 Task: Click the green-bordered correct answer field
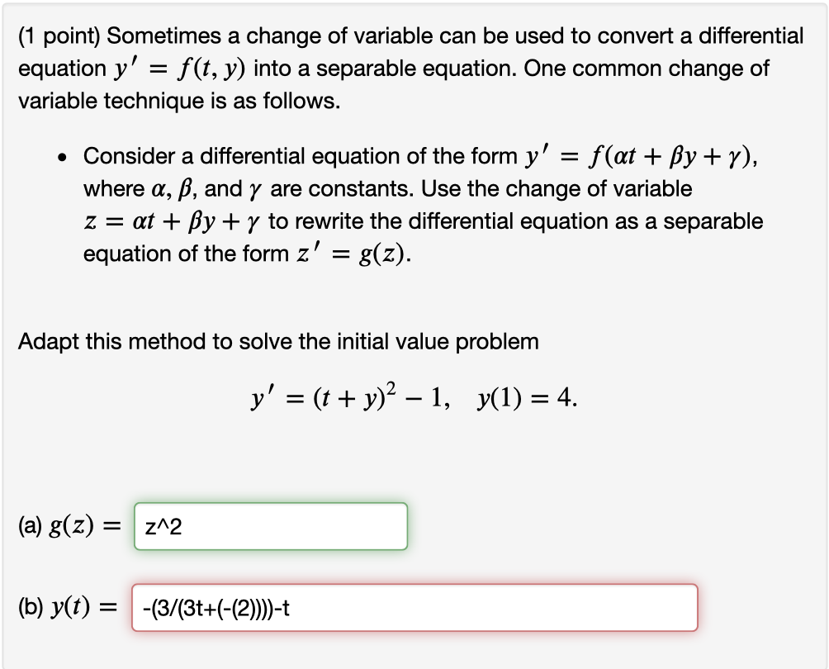coord(270,526)
